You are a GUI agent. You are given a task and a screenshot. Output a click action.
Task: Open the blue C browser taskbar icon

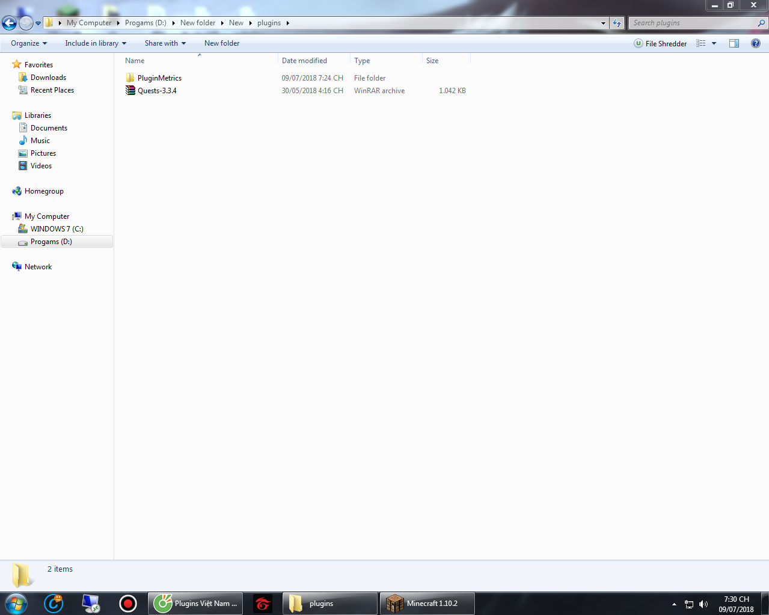point(54,603)
